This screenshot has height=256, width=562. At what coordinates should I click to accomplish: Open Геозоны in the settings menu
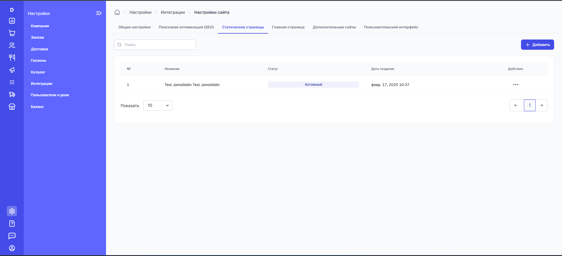(x=38, y=61)
